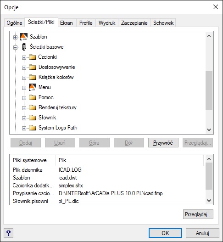Click the tree view scrollbar down arrow

click(209, 130)
